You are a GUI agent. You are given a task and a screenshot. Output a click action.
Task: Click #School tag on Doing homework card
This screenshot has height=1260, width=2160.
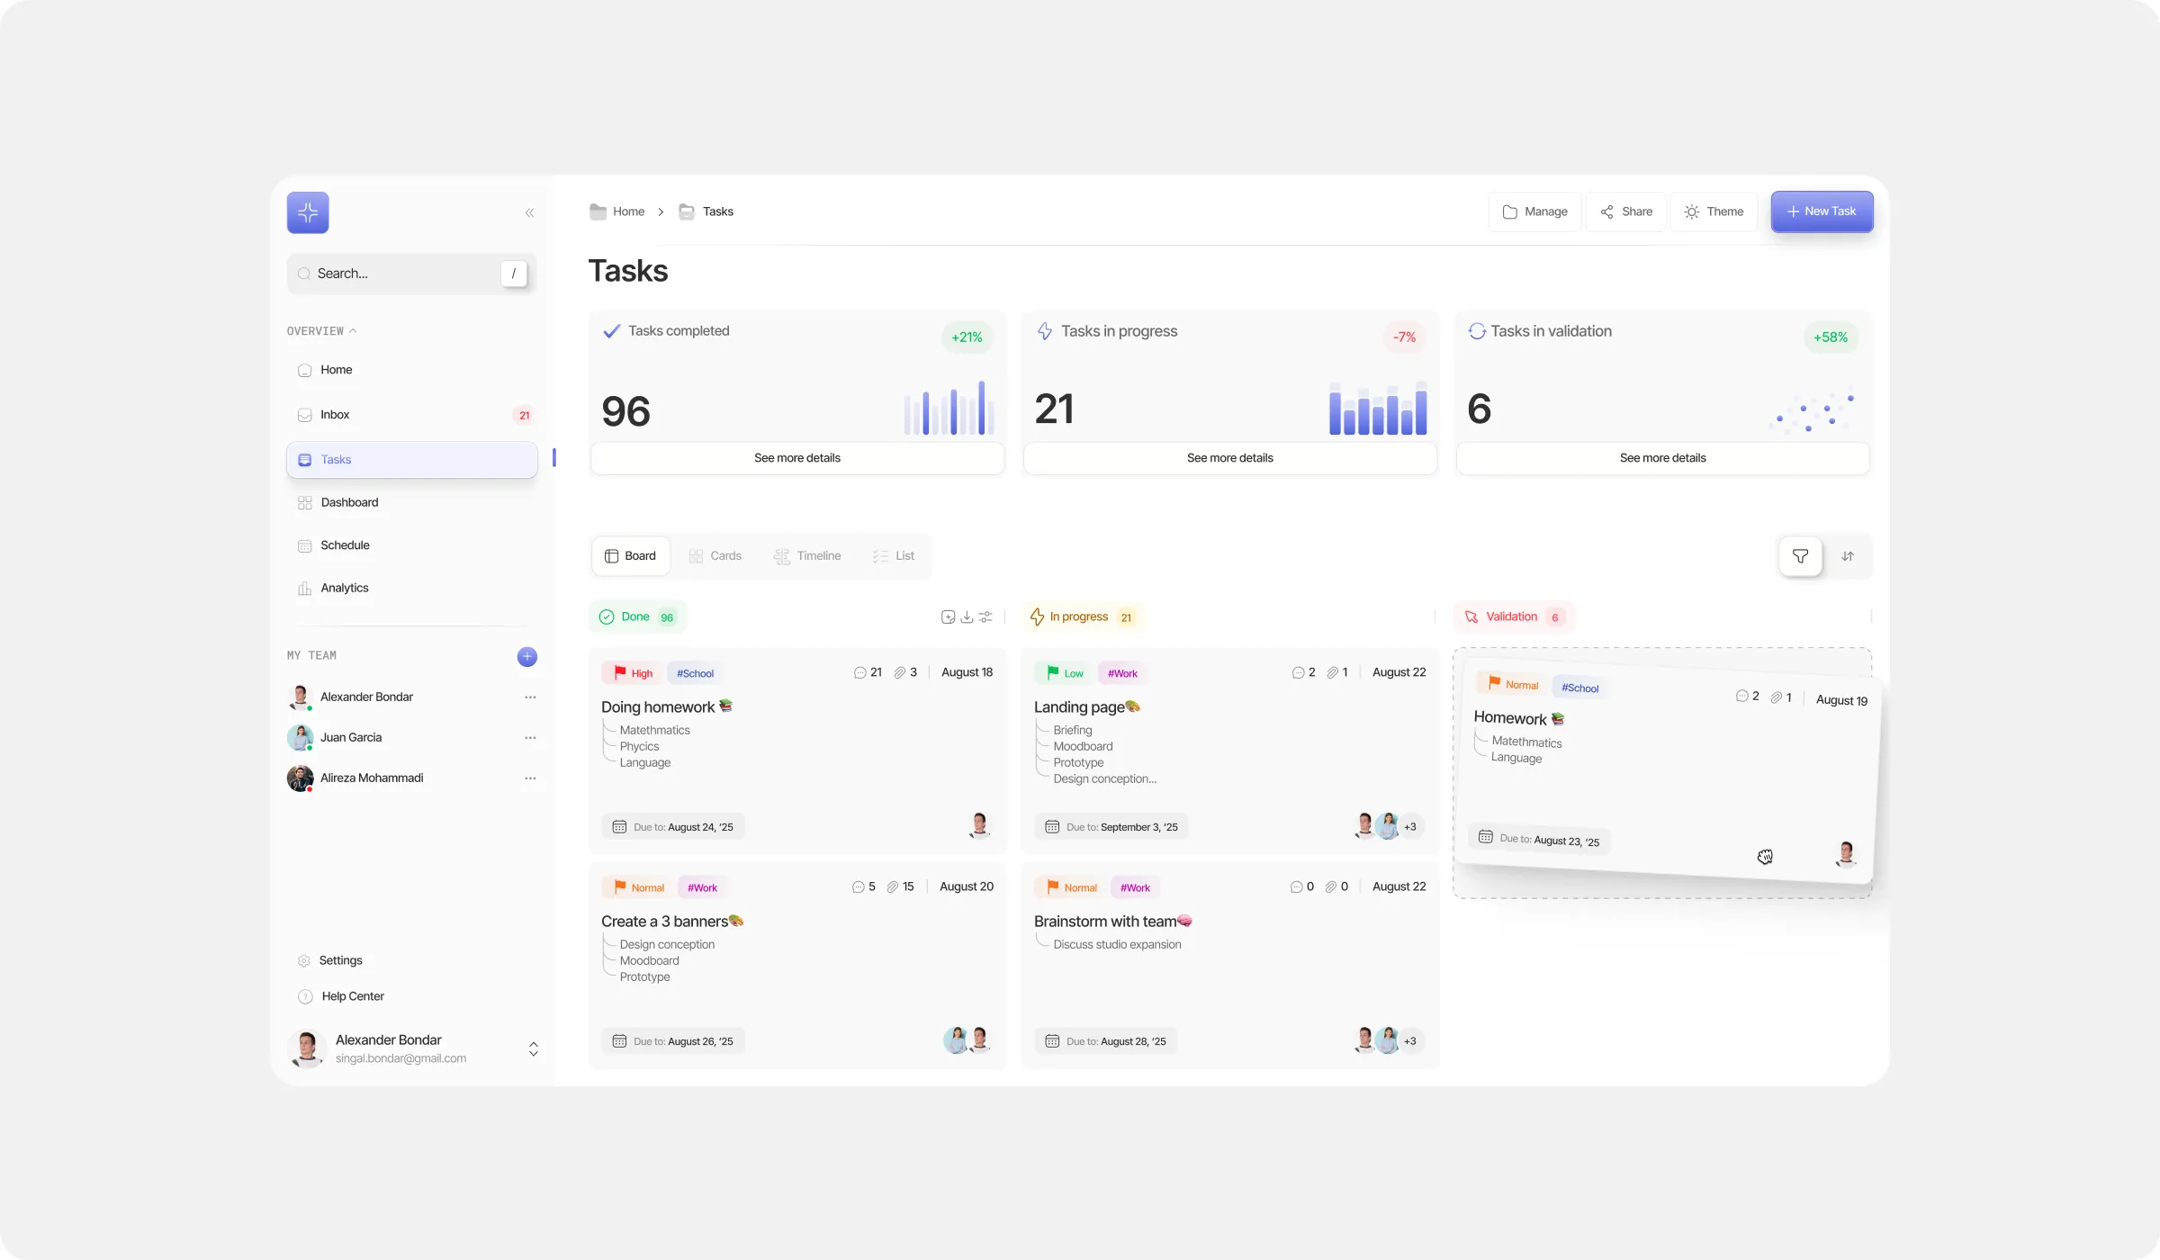(x=695, y=673)
